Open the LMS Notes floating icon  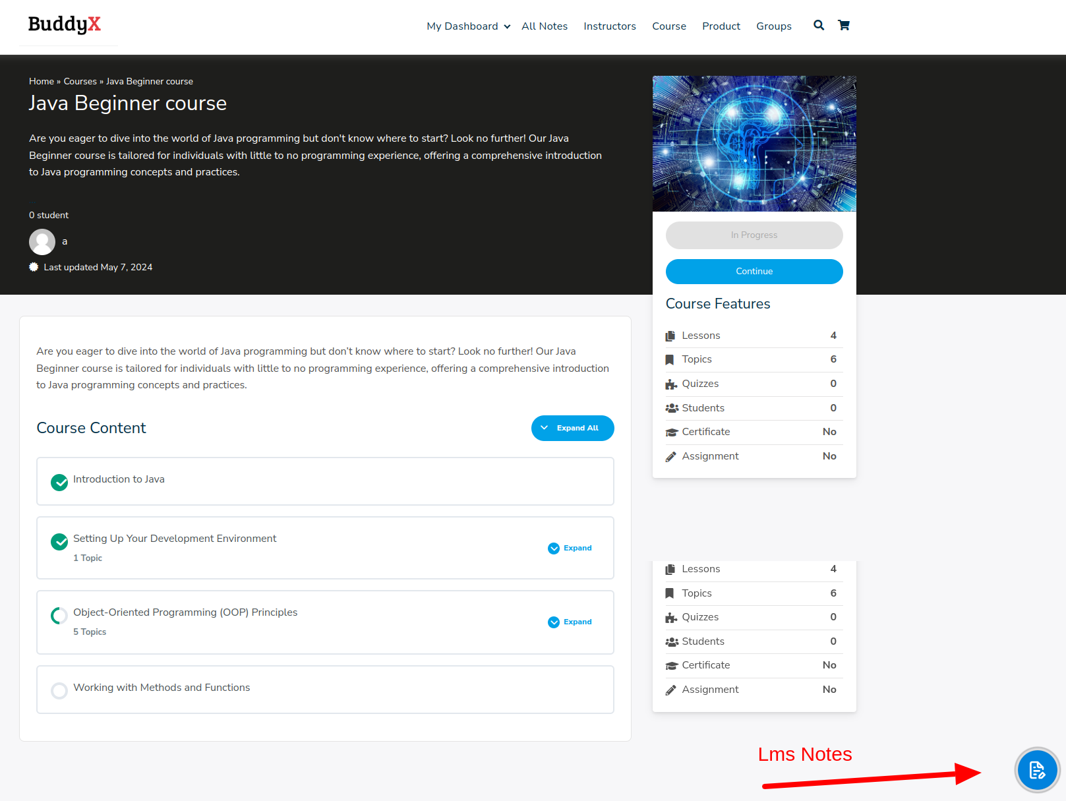(x=1036, y=769)
